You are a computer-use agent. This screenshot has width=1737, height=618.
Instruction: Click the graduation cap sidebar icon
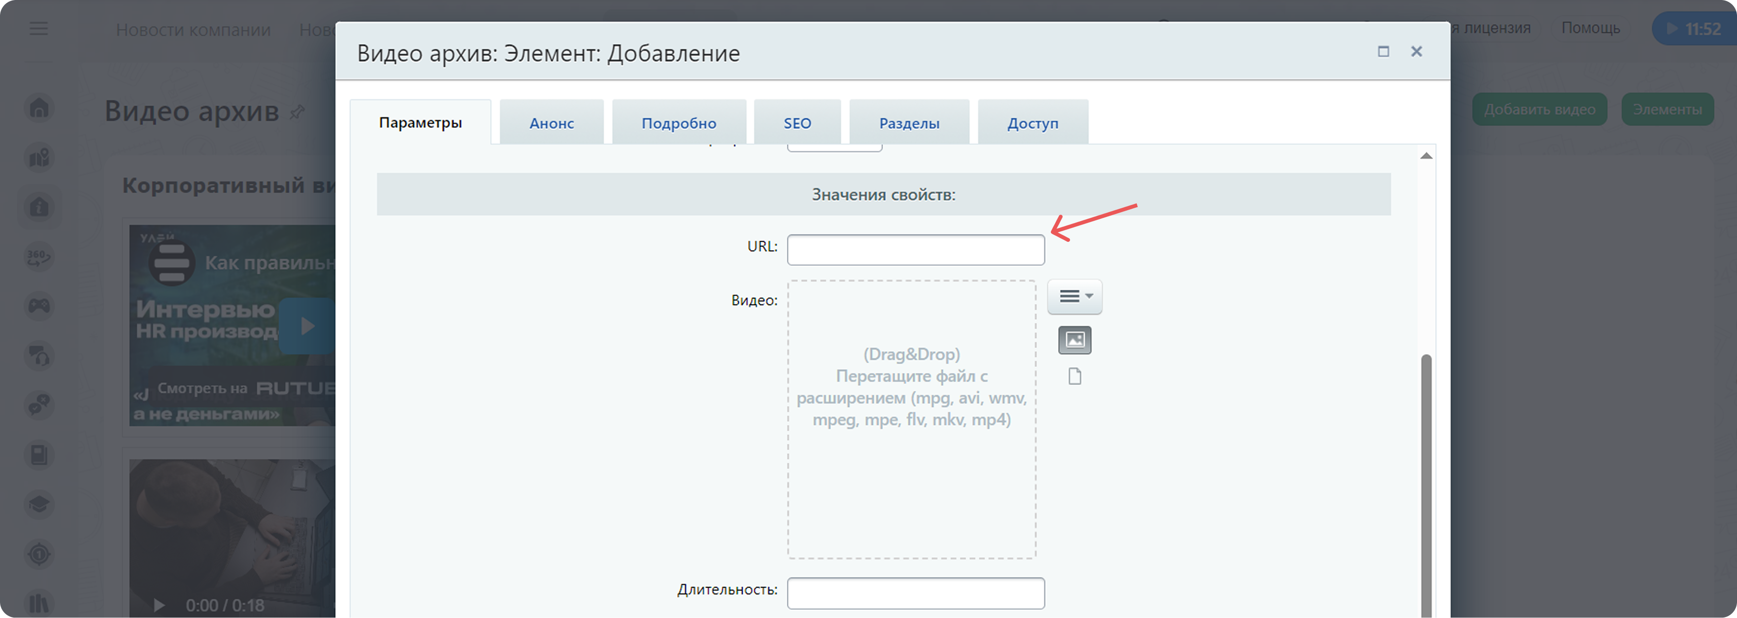39,504
